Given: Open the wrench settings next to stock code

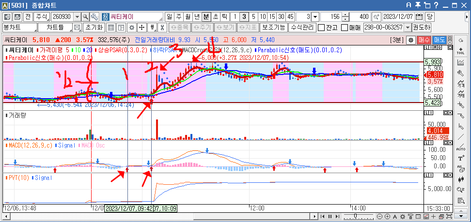Looking at the screenshot, I should [x=94, y=16].
